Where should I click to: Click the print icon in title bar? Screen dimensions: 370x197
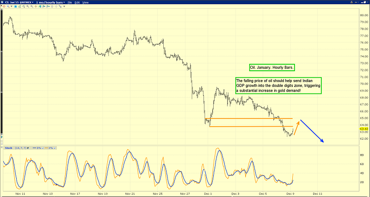click(351, 2)
